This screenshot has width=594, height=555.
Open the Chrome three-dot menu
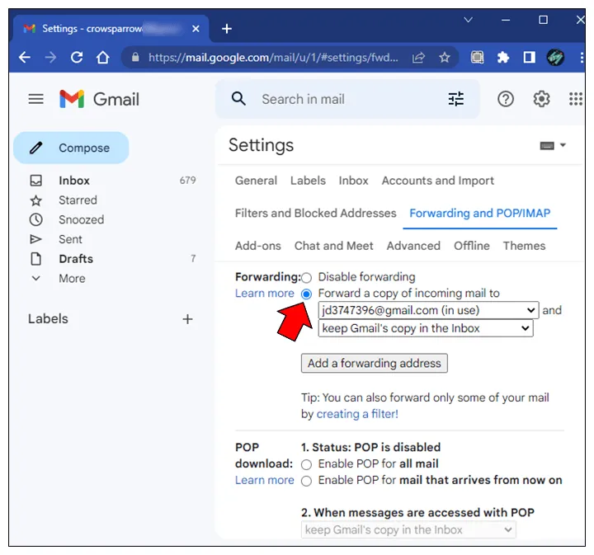[582, 58]
